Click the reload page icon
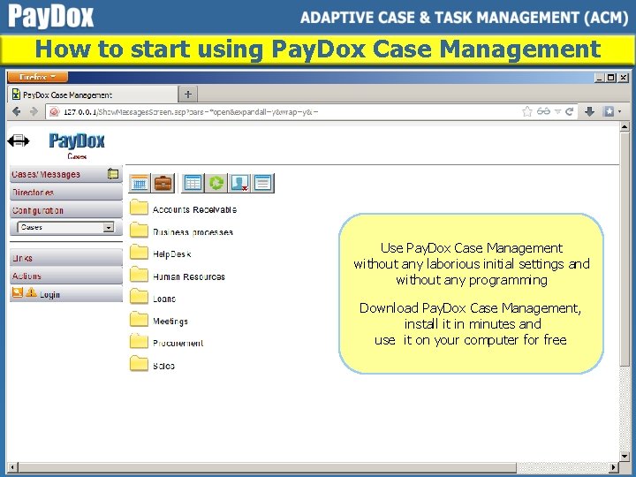The height and width of the screenshot is (477, 636). tap(570, 111)
